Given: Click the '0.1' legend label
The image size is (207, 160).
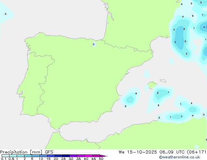Looking at the screenshot, I should (x=4, y=159).
